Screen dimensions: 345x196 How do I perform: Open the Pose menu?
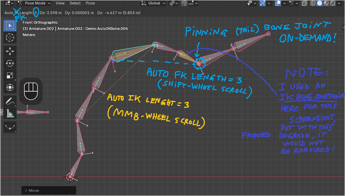pos(90,3)
